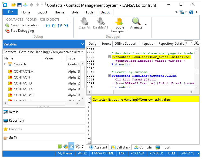Open the Evtroutine variables scope dropdown

[82, 52]
